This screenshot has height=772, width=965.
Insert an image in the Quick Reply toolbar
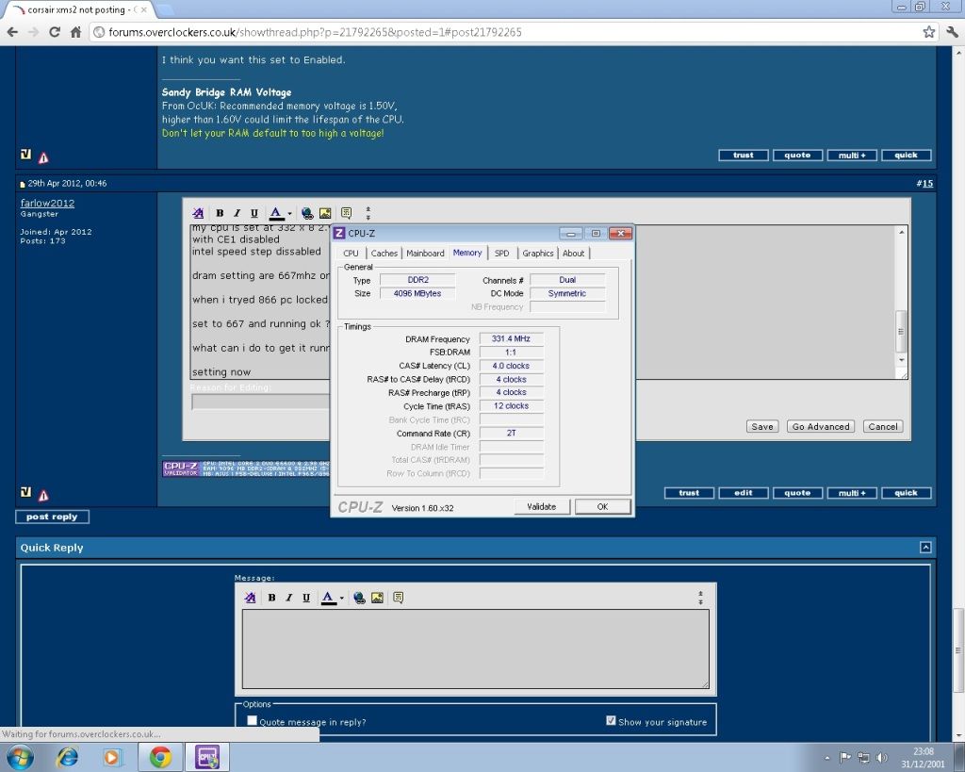pyautogui.click(x=377, y=598)
